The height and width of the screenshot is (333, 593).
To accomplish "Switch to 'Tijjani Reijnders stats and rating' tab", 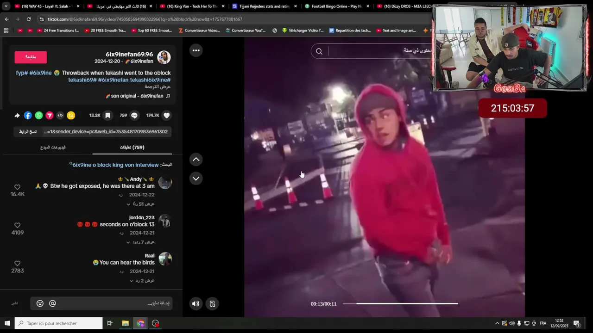I will pos(265,6).
